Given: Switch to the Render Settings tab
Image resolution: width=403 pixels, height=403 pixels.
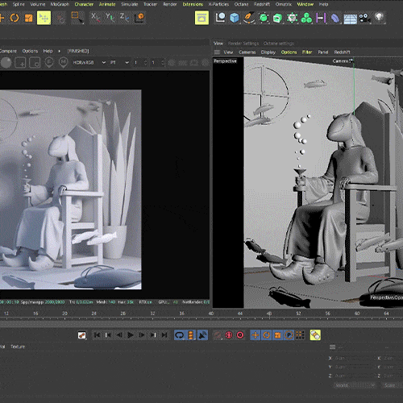Looking at the screenshot, I should coord(243,44).
